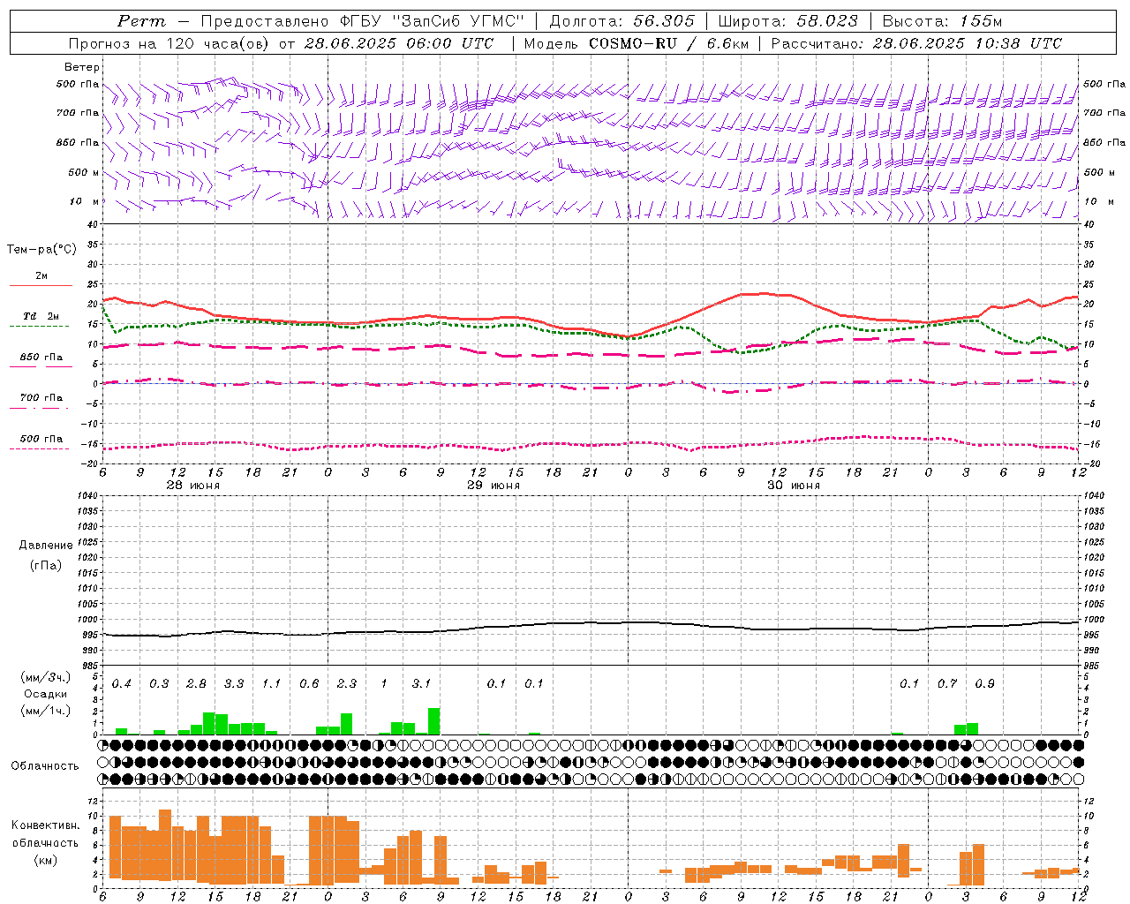The image size is (1130, 904).
Task: Click the "Рассчитано: 28.06.2025 10:38 UTC" text
Action: click(x=916, y=43)
